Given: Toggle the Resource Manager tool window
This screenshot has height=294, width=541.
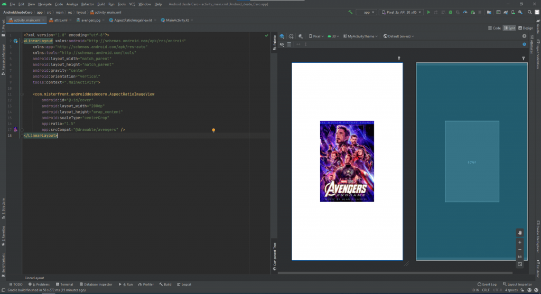Looking at the screenshot, I should click(x=3, y=59).
